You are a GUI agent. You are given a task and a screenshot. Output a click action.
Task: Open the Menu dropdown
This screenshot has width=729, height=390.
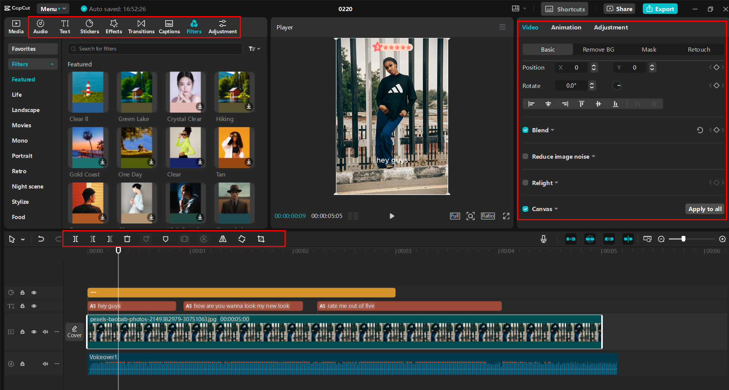coord(53,8)
